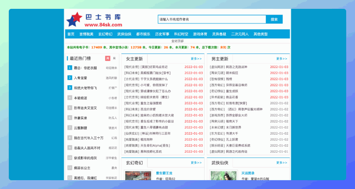The image size is (355, 189).
Task: Open 如昔有唐[快穿] book link
Action: click(x=237, y=103)
